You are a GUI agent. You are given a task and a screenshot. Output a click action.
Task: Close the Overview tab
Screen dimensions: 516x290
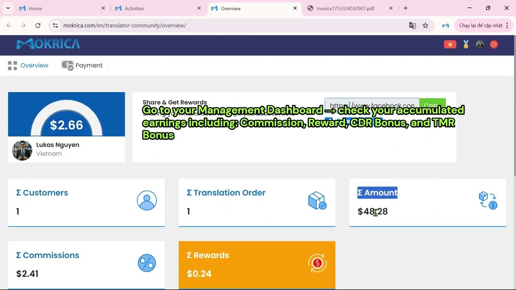tap(295, 8)
